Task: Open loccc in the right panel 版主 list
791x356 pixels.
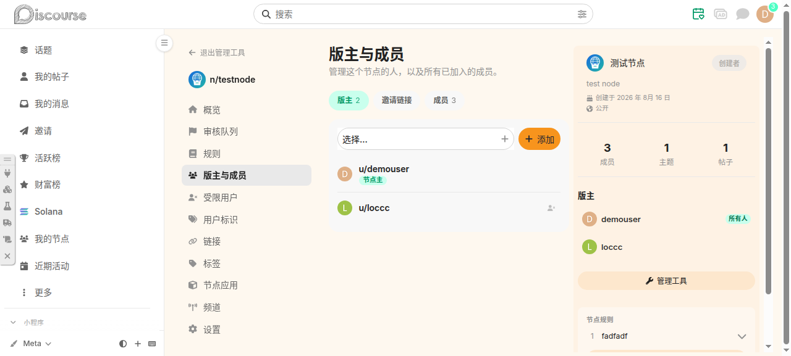Action: click(x=612, y=247)
